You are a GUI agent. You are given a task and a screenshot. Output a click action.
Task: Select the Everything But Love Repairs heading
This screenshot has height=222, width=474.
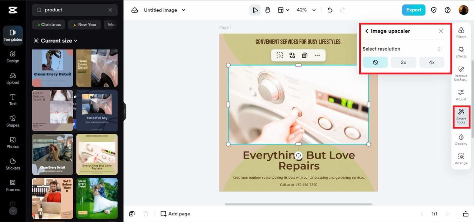(x=299, y=160)
